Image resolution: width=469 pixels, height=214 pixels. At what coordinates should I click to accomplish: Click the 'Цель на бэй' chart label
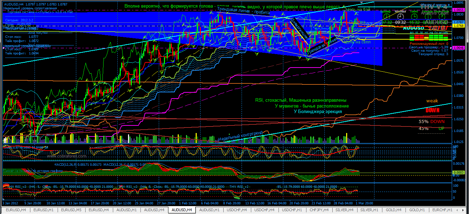(x=358, y=10)
